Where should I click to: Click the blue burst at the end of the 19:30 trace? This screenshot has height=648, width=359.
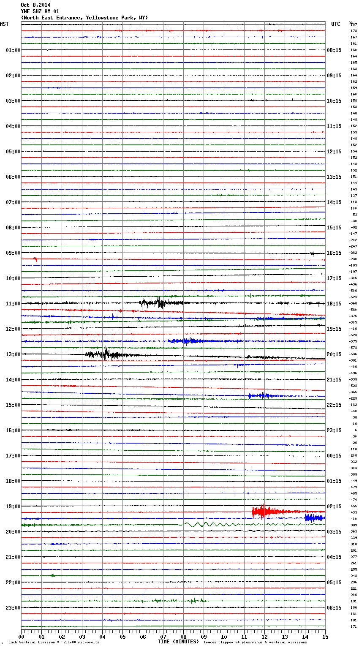pyautogui.click(x=315, y=517)
